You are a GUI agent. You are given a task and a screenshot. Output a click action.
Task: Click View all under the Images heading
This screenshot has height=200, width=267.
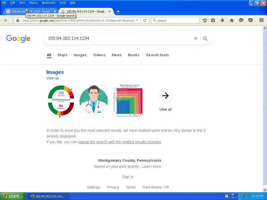52,78
